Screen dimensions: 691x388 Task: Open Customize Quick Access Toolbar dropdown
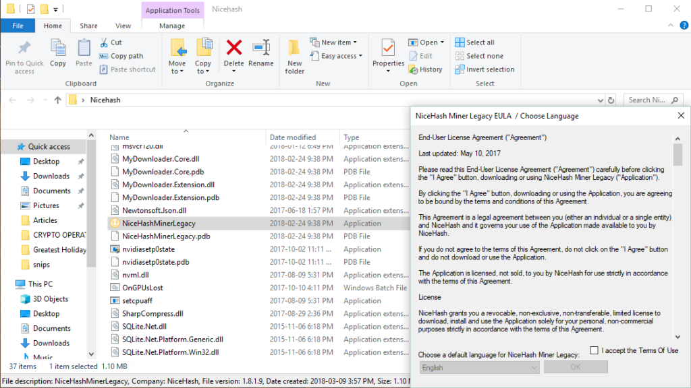click(55, 9)
